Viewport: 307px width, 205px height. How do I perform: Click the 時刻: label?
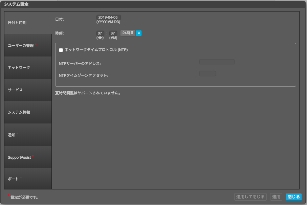(60, 33)
